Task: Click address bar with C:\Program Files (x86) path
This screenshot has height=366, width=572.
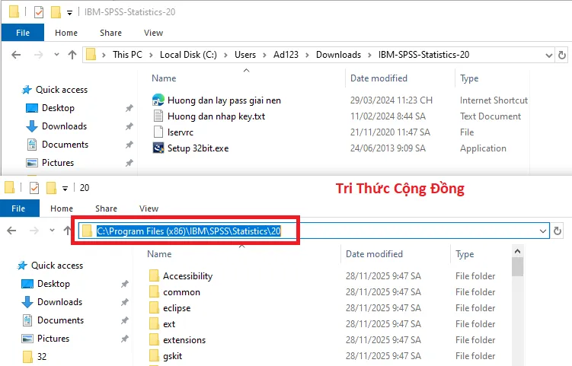Action: [x=314, y=231]
